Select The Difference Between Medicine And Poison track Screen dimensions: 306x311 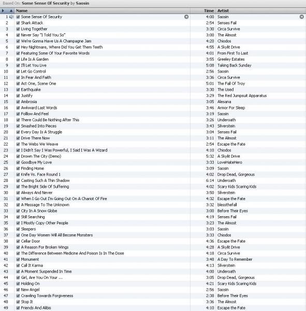click(x=72, y=253)
